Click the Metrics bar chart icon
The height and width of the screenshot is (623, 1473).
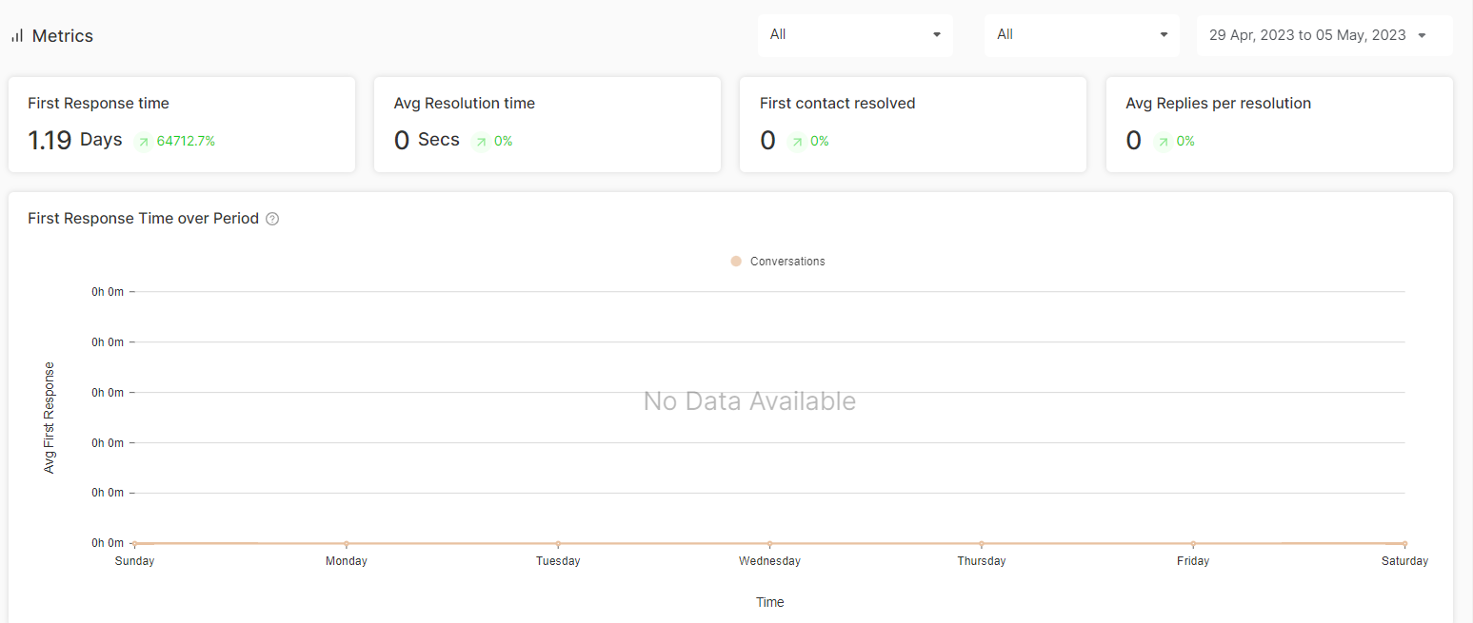point(17,36)
